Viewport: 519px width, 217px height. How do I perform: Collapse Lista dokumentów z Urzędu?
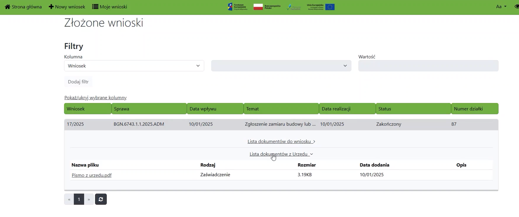[x=281, y=154]
